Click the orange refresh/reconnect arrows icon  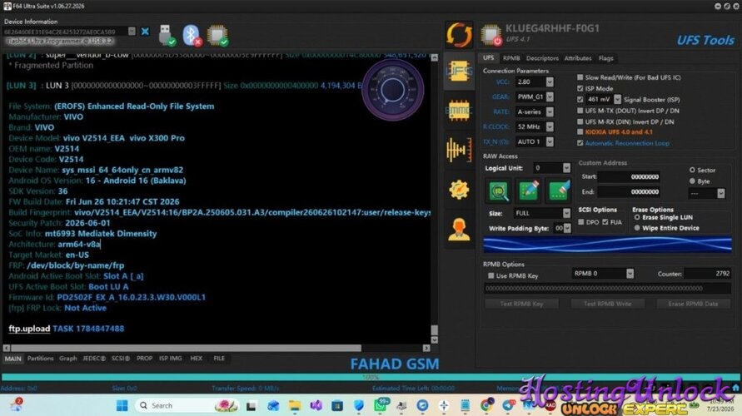pyautogui.click(x=459, y=34)
